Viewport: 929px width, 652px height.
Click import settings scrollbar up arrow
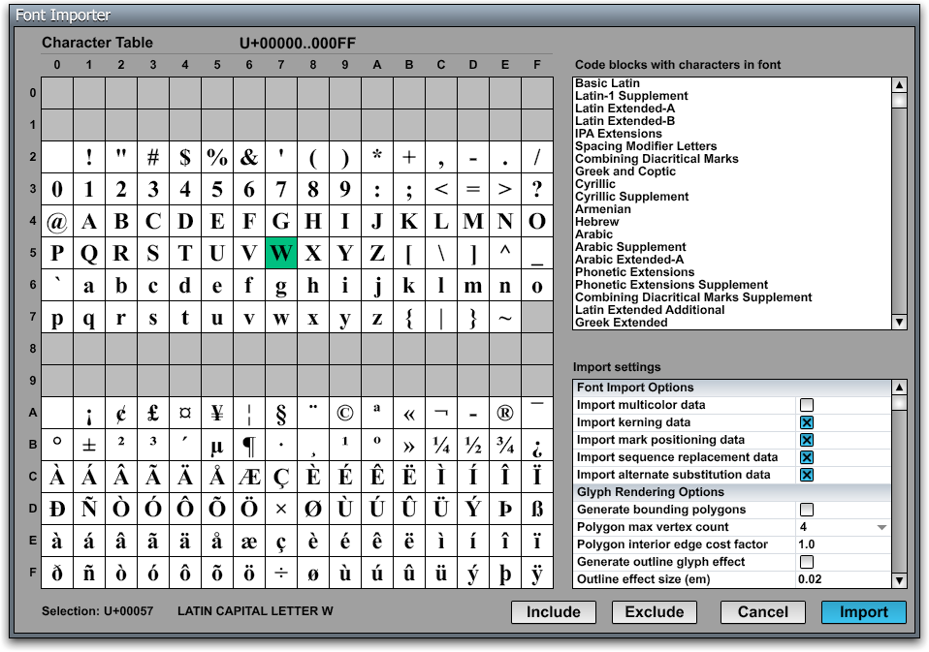point(899,388)
